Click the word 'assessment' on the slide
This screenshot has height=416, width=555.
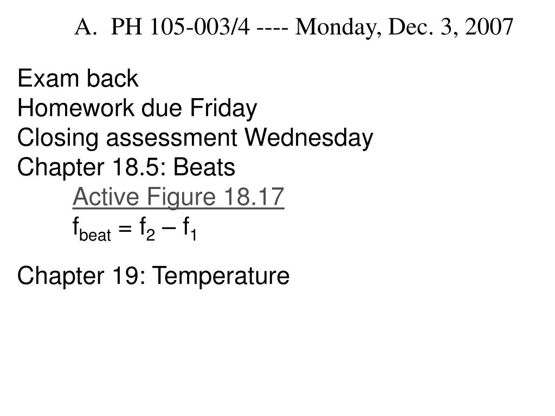tap(172, 138)
